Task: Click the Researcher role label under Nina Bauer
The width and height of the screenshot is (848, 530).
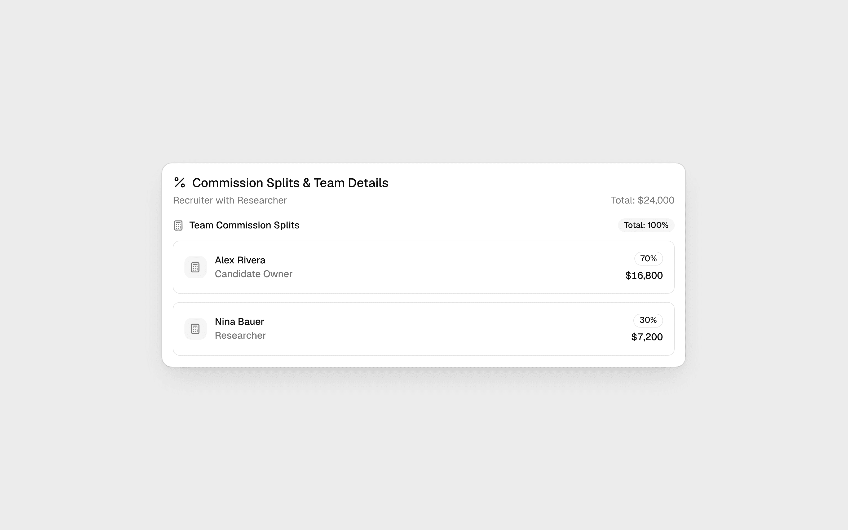Action: [x=240, y=335]
